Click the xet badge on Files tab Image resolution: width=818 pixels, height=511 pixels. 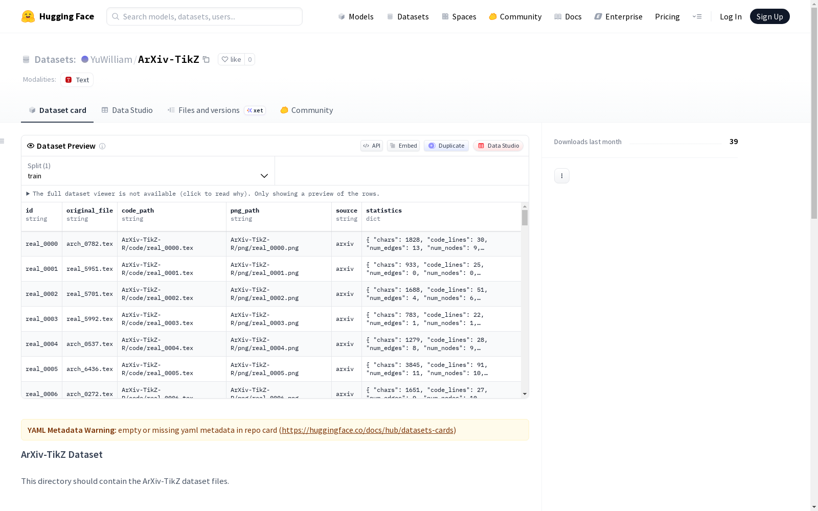point(255,110)
